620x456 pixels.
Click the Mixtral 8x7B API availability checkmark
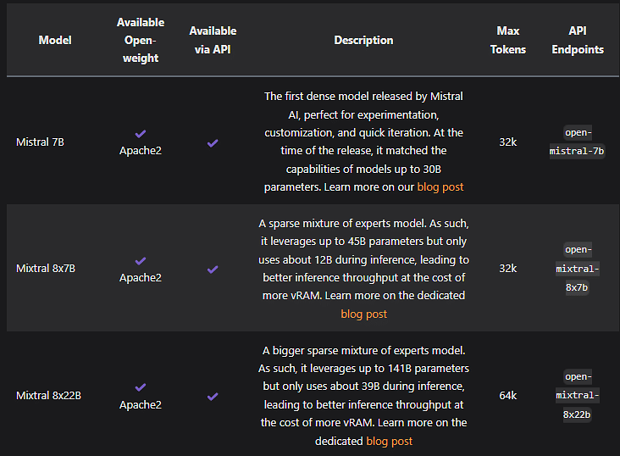(x=213, y=270)
